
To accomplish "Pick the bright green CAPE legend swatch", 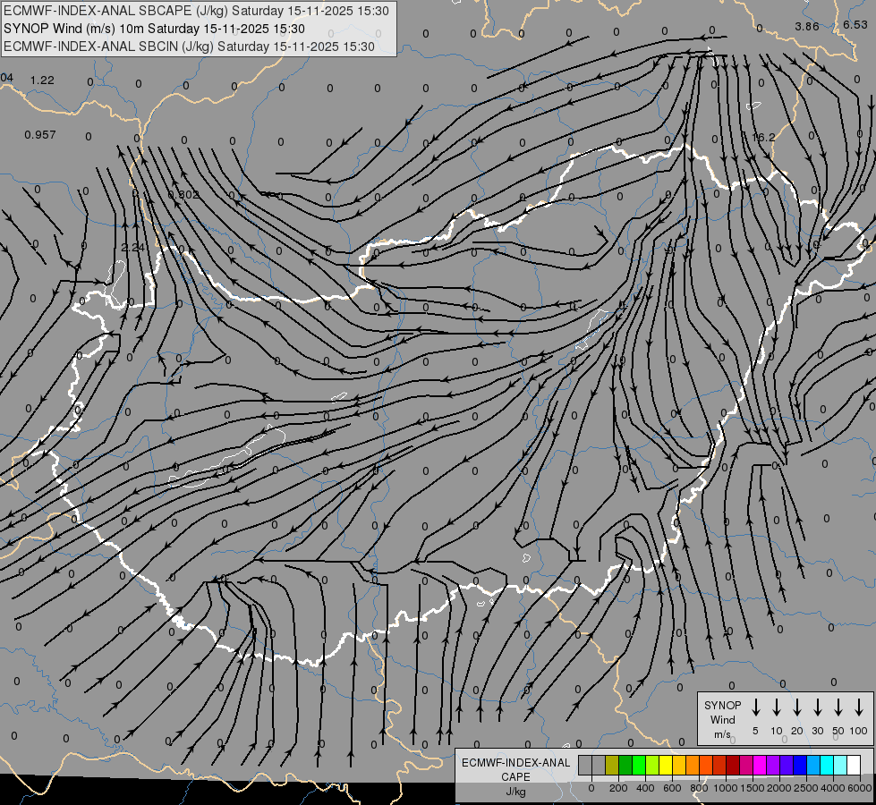I will [x=639, y=766].
